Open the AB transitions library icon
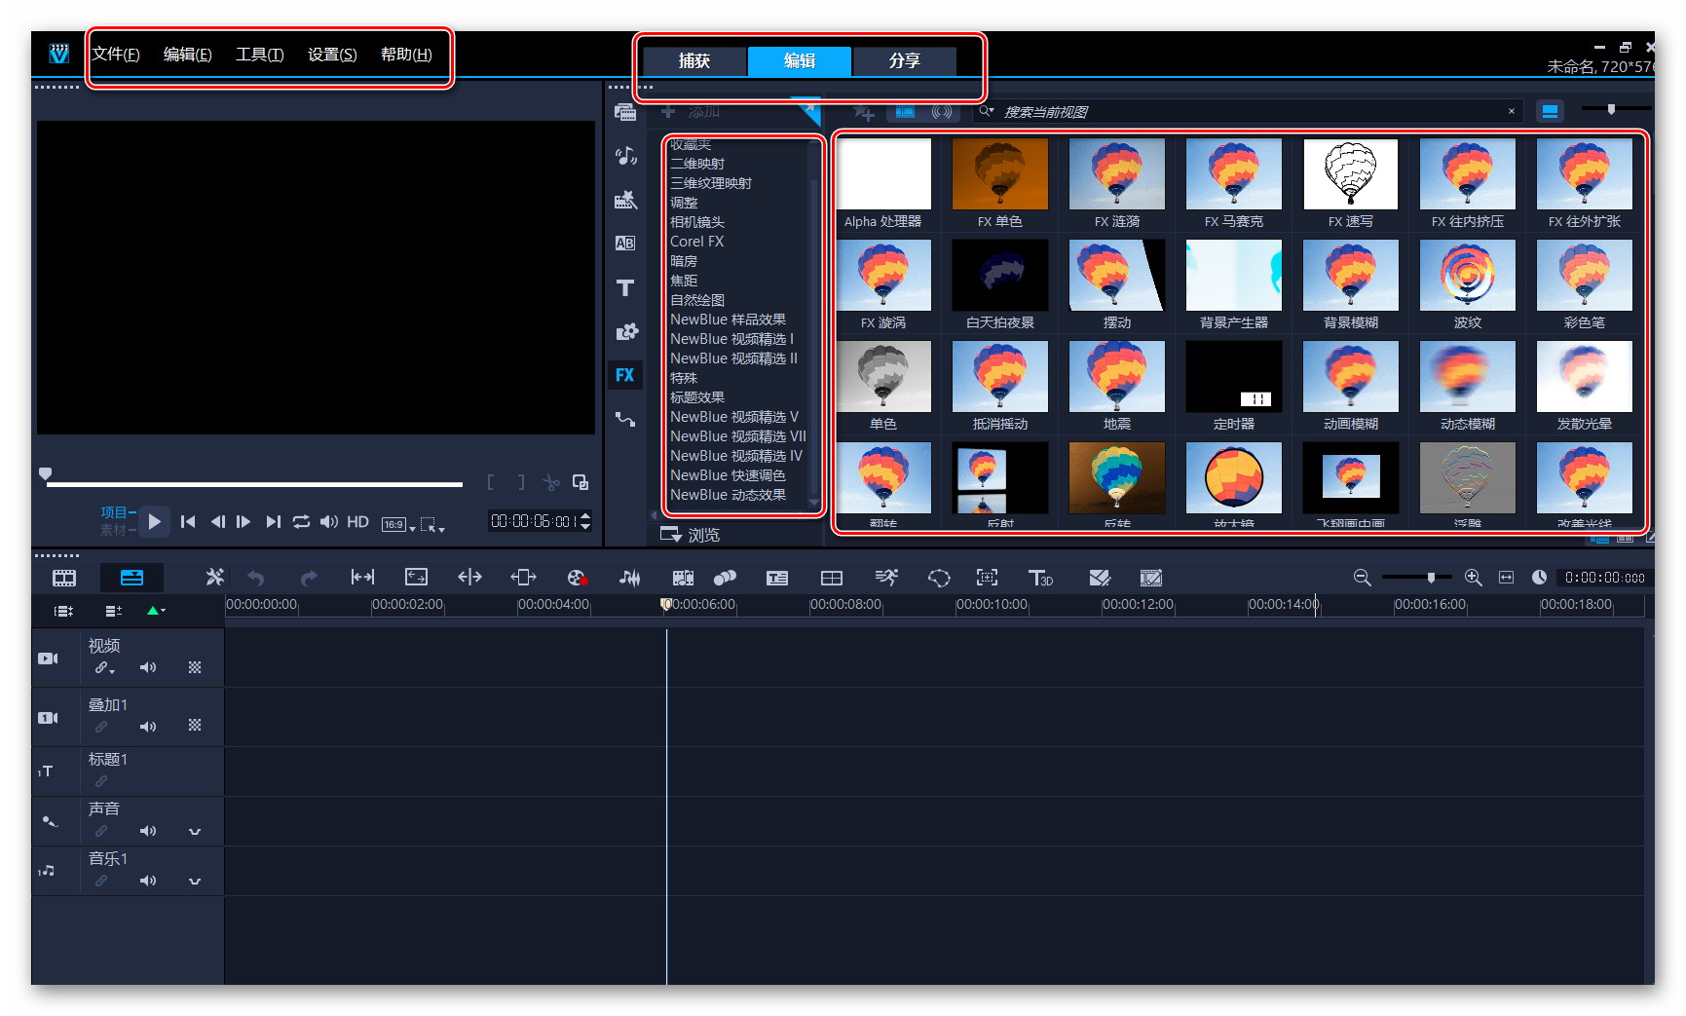 click(625, 244)
